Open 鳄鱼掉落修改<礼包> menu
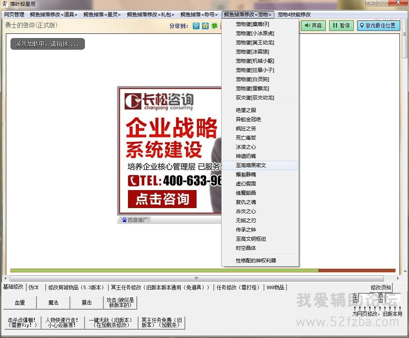The height and width of the screenshot is (338, 409). (151, 14)
